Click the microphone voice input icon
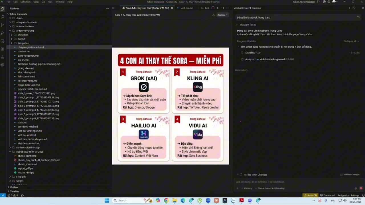This screenshot has width=365, height=205. tap(356, 188)
